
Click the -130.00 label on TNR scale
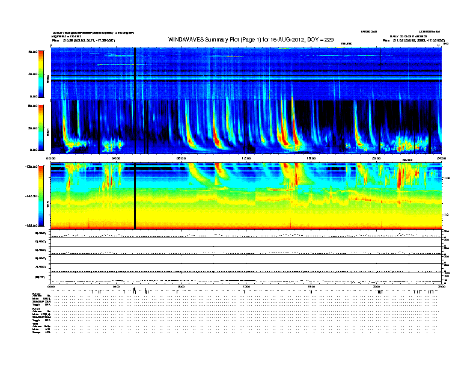tap(32, 167)
